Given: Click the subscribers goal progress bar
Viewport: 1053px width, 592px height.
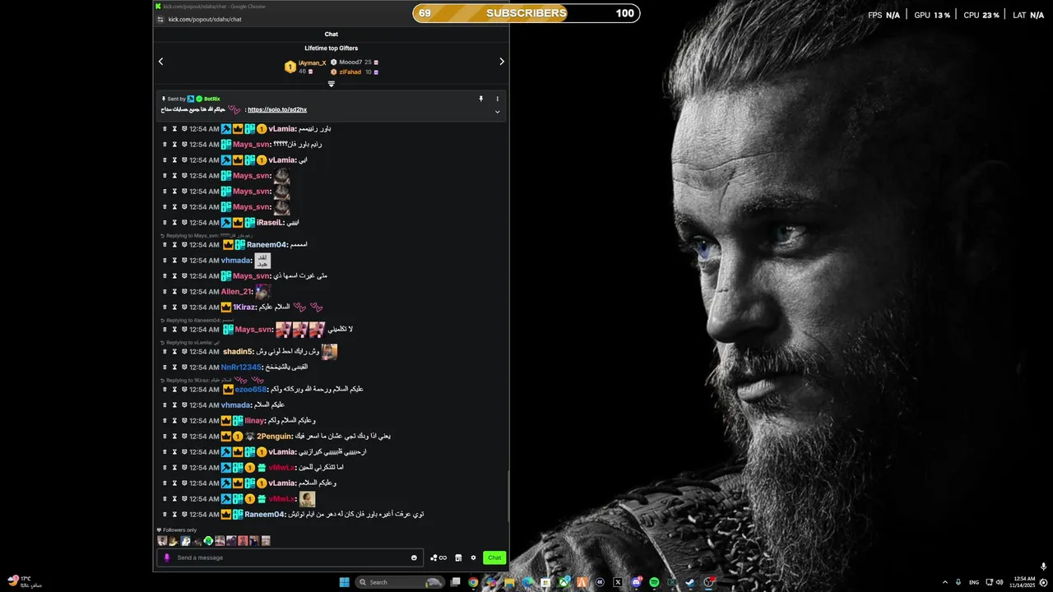Looking at the screenshot, I should pyautogui.click(x=526, y=13).
